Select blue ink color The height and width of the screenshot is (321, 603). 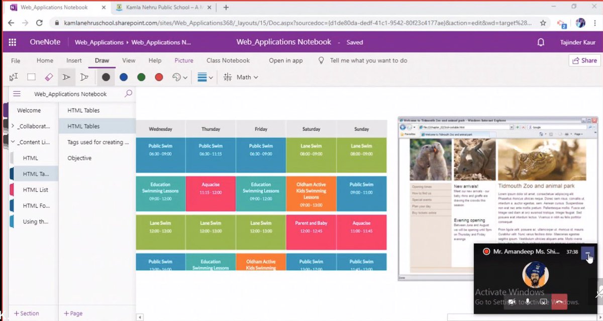pyautogui.click(x=124, y=77)
